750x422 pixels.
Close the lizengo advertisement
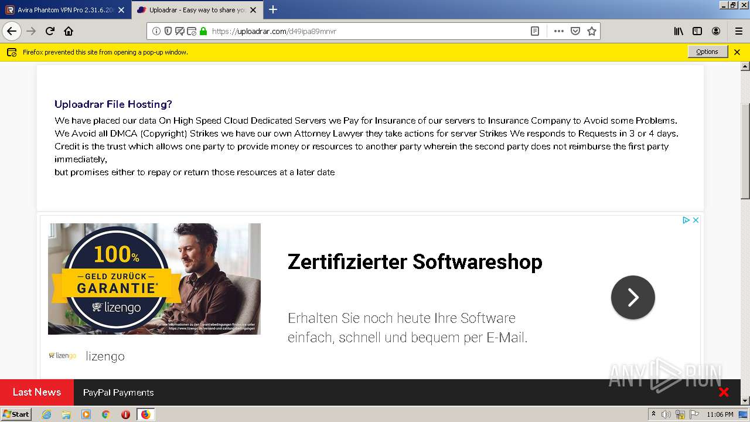(x=696, y=220)
